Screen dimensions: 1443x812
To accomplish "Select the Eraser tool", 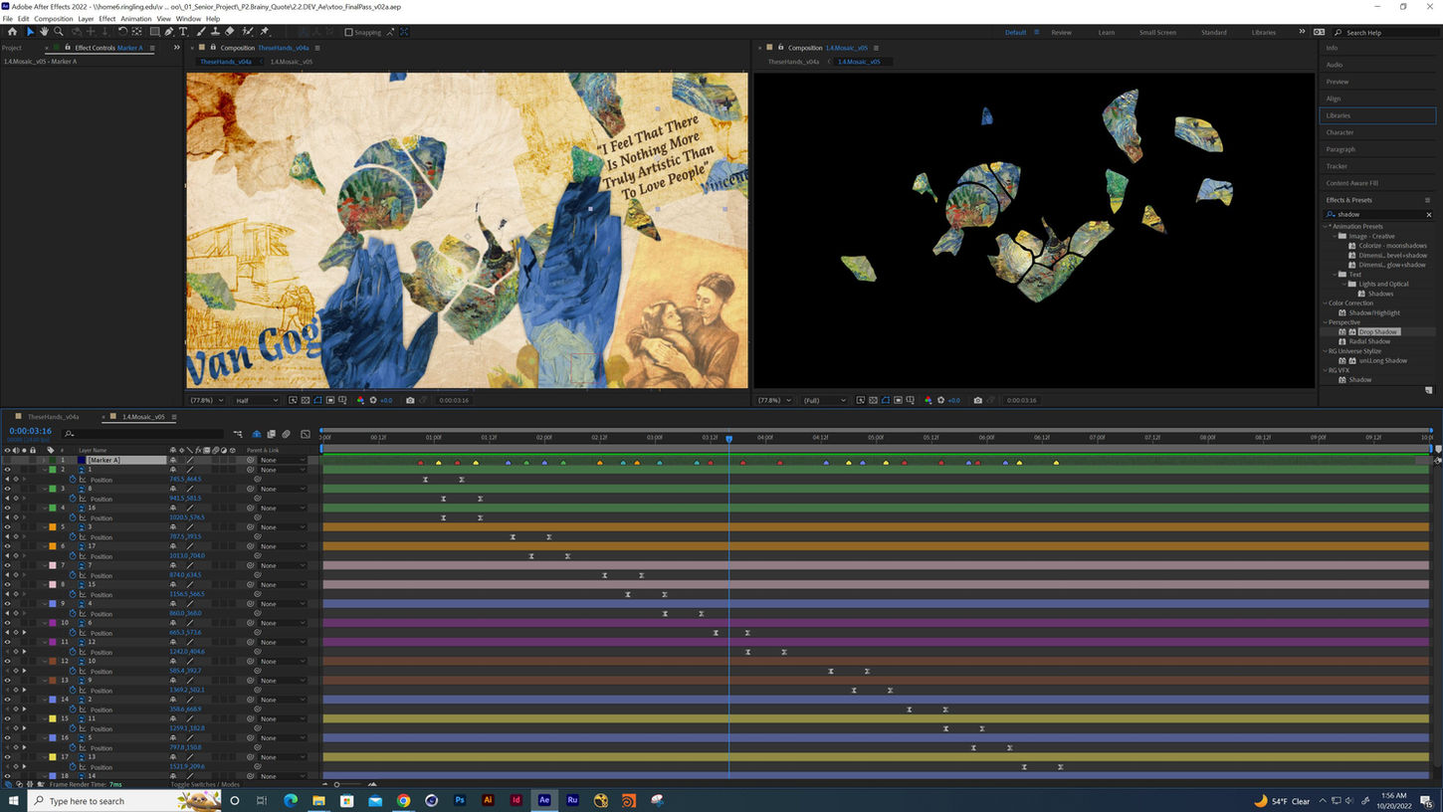I will pyautogui.click(x=229, y=32).
